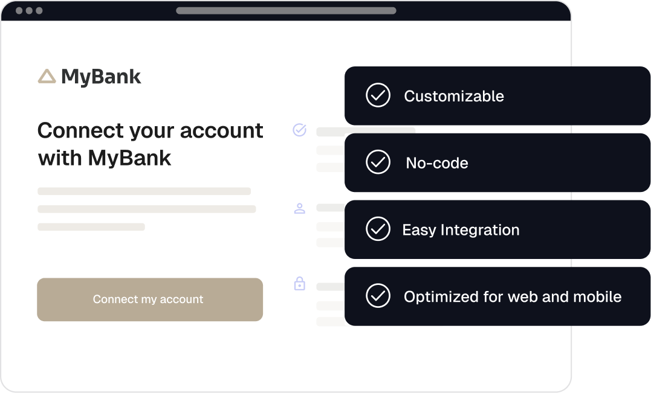Click the web and mobile checkmark circle
651x393 pixels.
coord(378,296)
